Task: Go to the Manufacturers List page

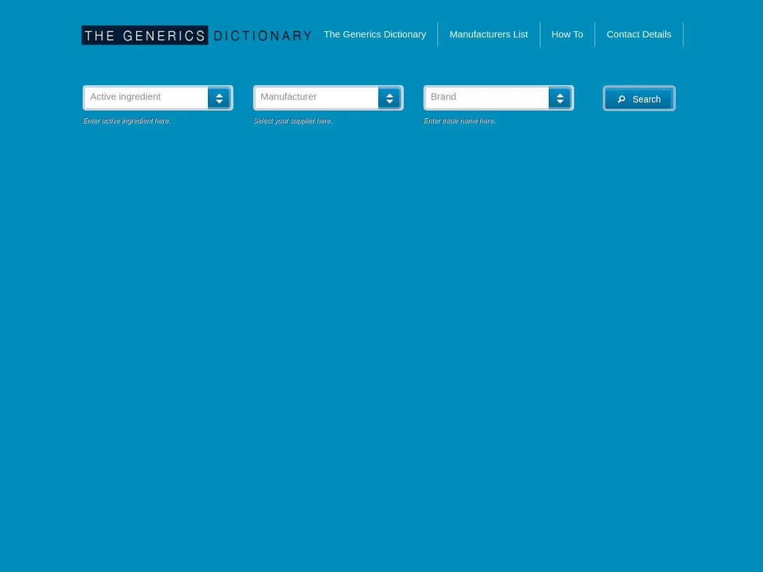Action: pos(488,34)
